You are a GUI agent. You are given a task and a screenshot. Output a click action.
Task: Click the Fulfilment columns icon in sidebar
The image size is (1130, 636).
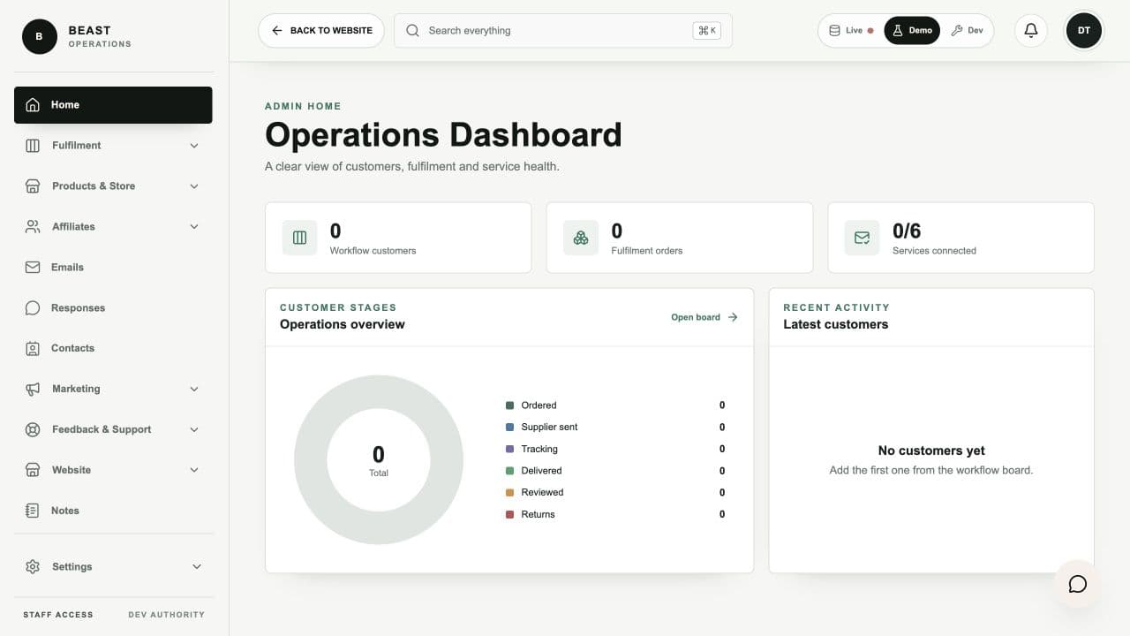(33, 146)
